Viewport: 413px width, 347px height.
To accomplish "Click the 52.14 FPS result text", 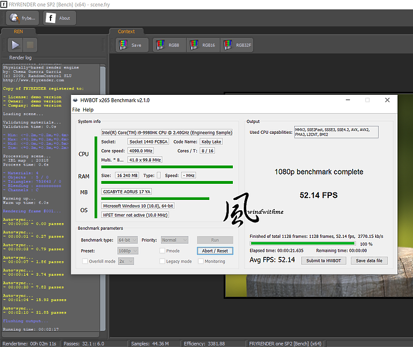I will point(318,195).
